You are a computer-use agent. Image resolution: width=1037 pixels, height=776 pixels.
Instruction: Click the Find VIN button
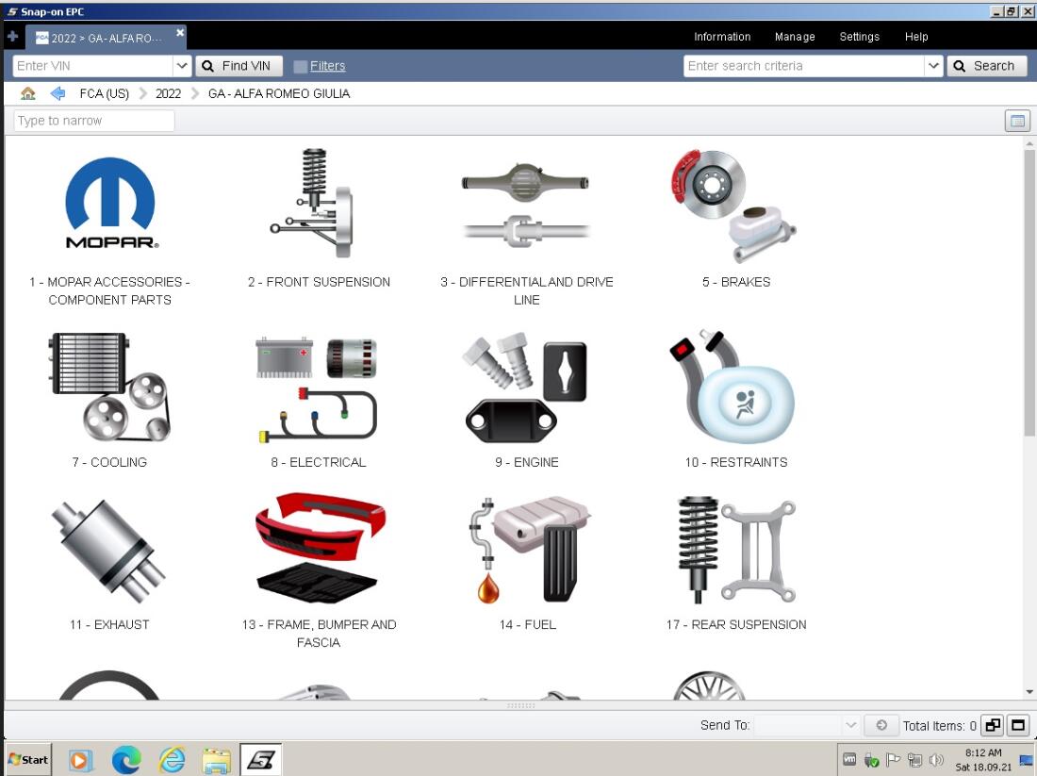point(239,65)
